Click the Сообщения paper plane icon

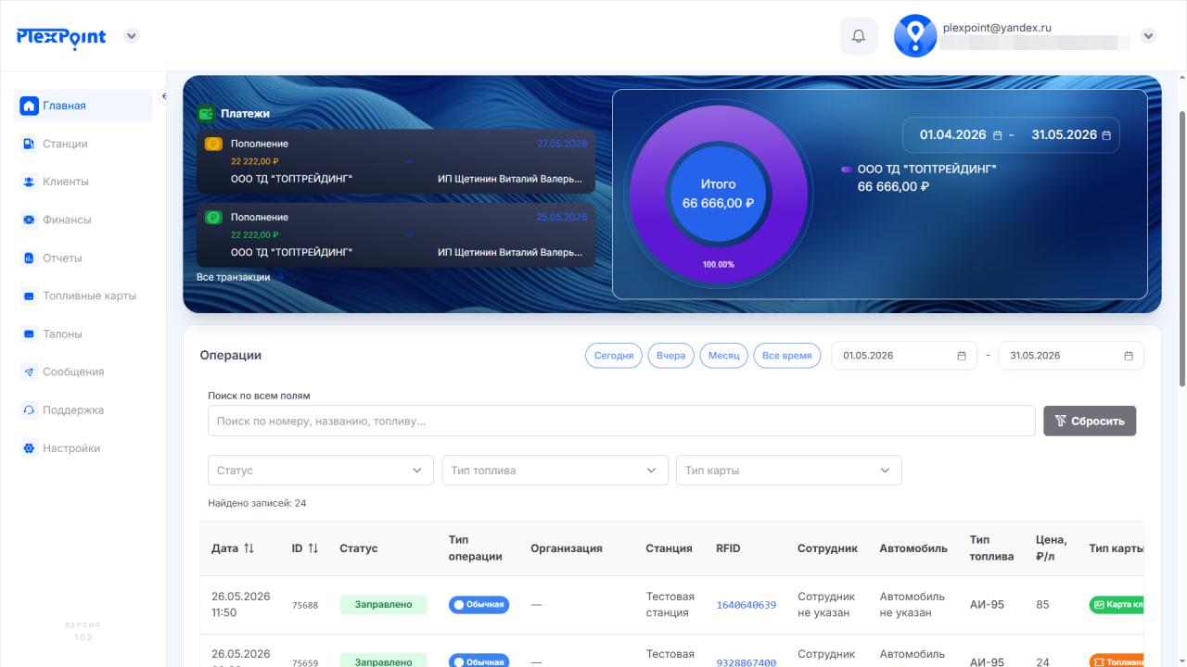click(x=29, y=371)
